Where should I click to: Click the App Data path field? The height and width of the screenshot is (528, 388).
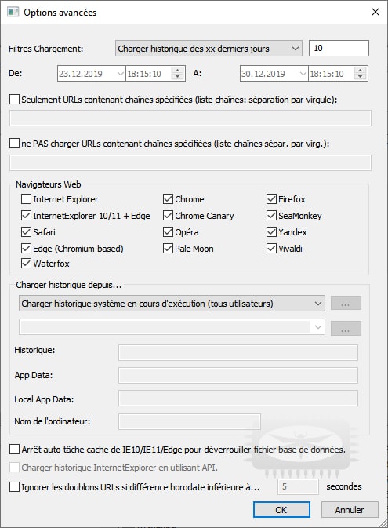pos(238,375)
